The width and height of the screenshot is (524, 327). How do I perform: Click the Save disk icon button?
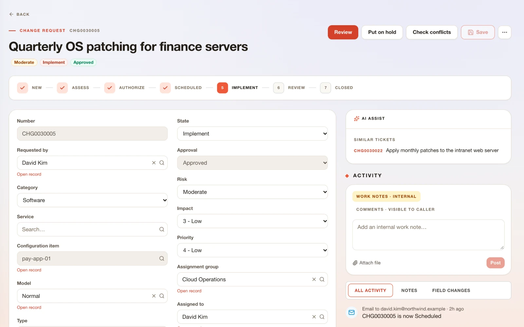(x=477, y=32)
